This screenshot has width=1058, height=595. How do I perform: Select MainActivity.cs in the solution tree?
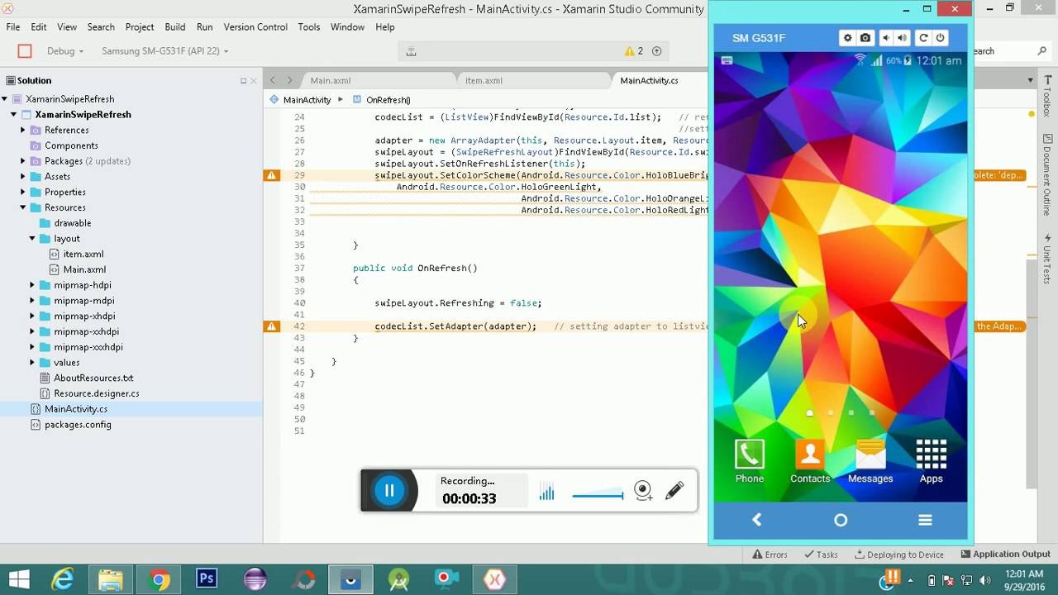(76, 409)
